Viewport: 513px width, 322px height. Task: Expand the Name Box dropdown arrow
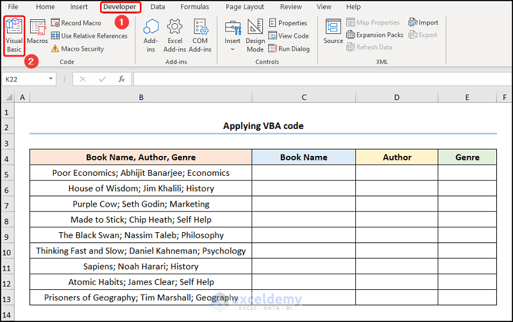click(51, 79)
